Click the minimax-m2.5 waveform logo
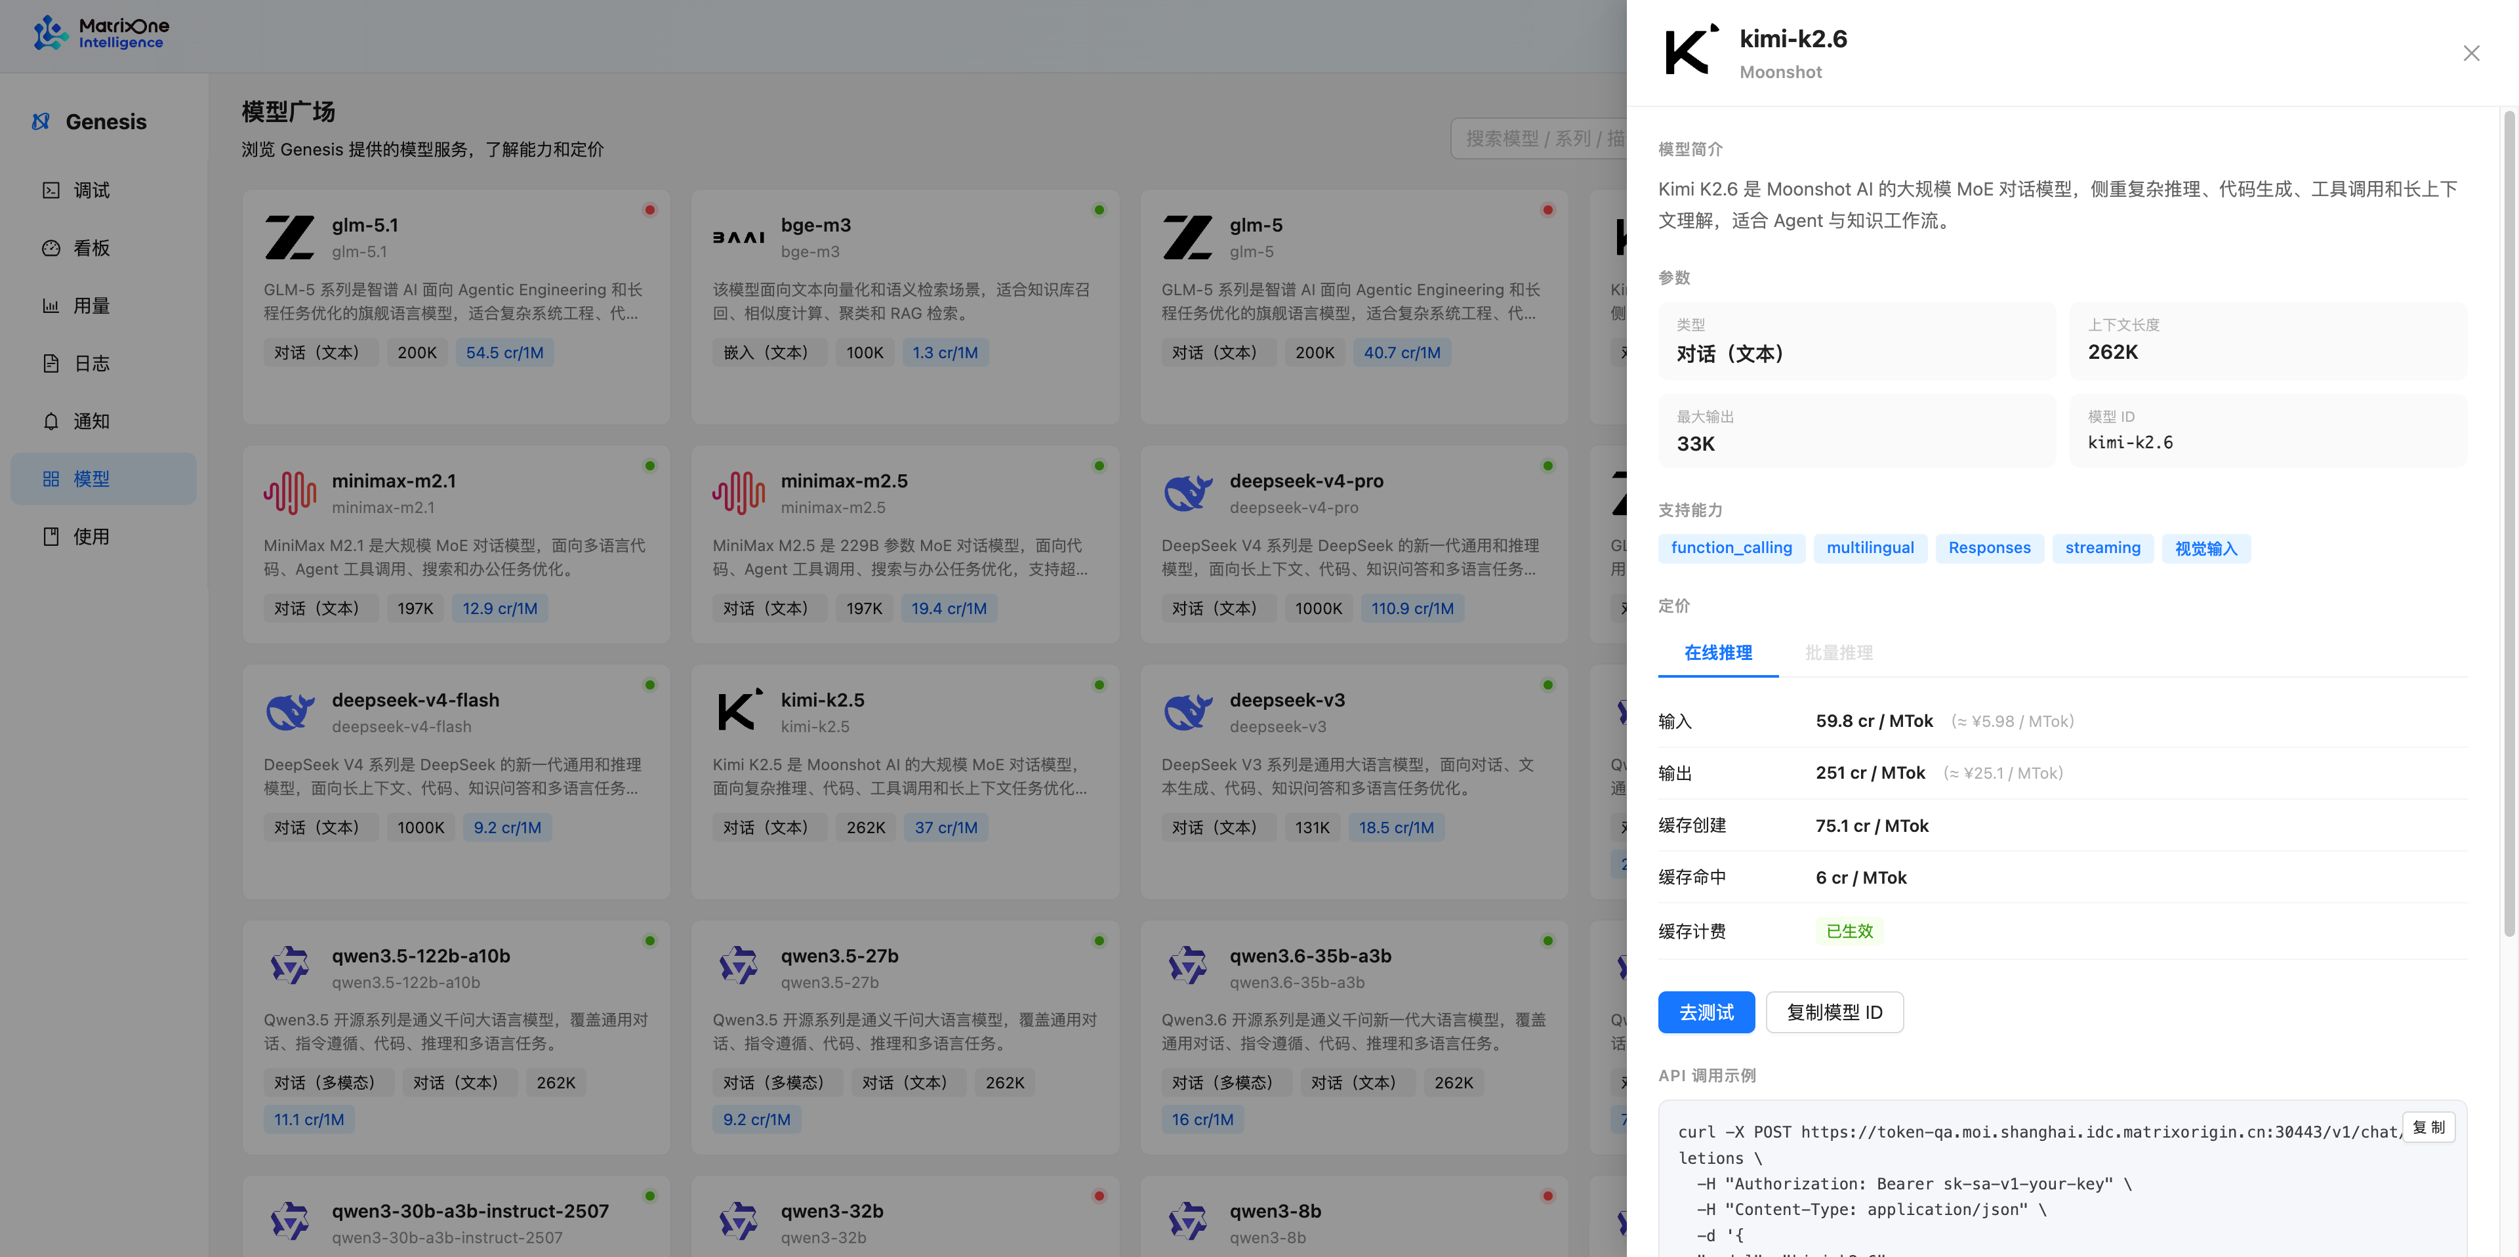Screen dimensions: 2519x1257 [x=738, y=493]
